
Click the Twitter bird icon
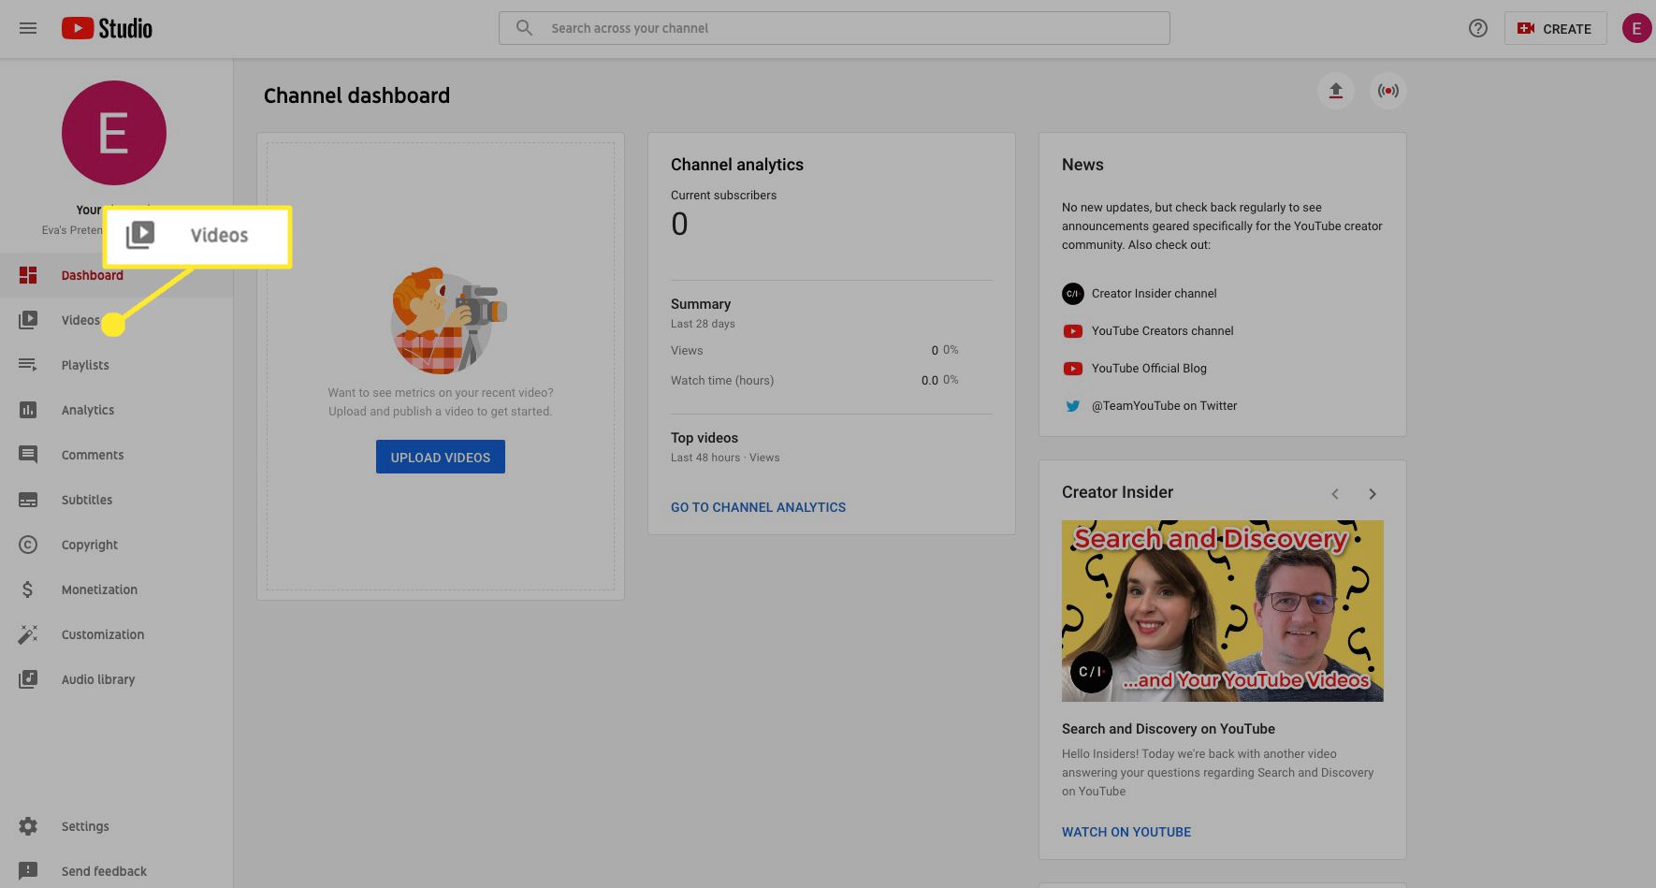pyautogui.click(x=1072, y=406)
